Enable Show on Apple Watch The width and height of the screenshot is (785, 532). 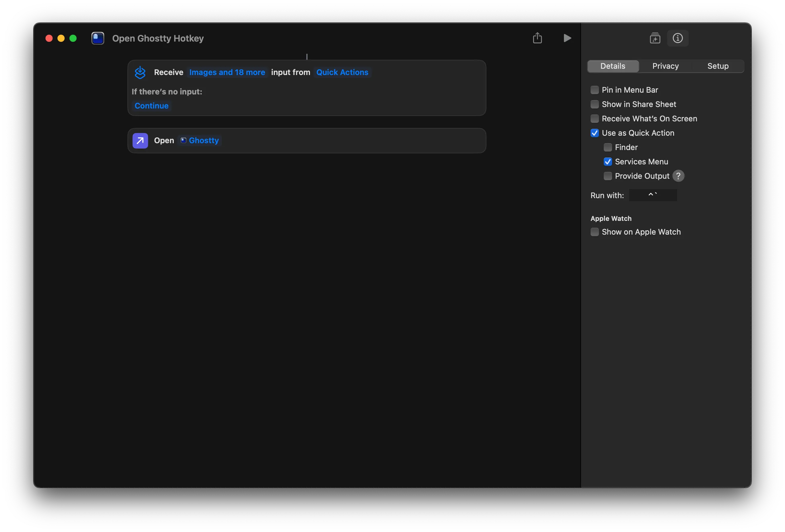594,232
